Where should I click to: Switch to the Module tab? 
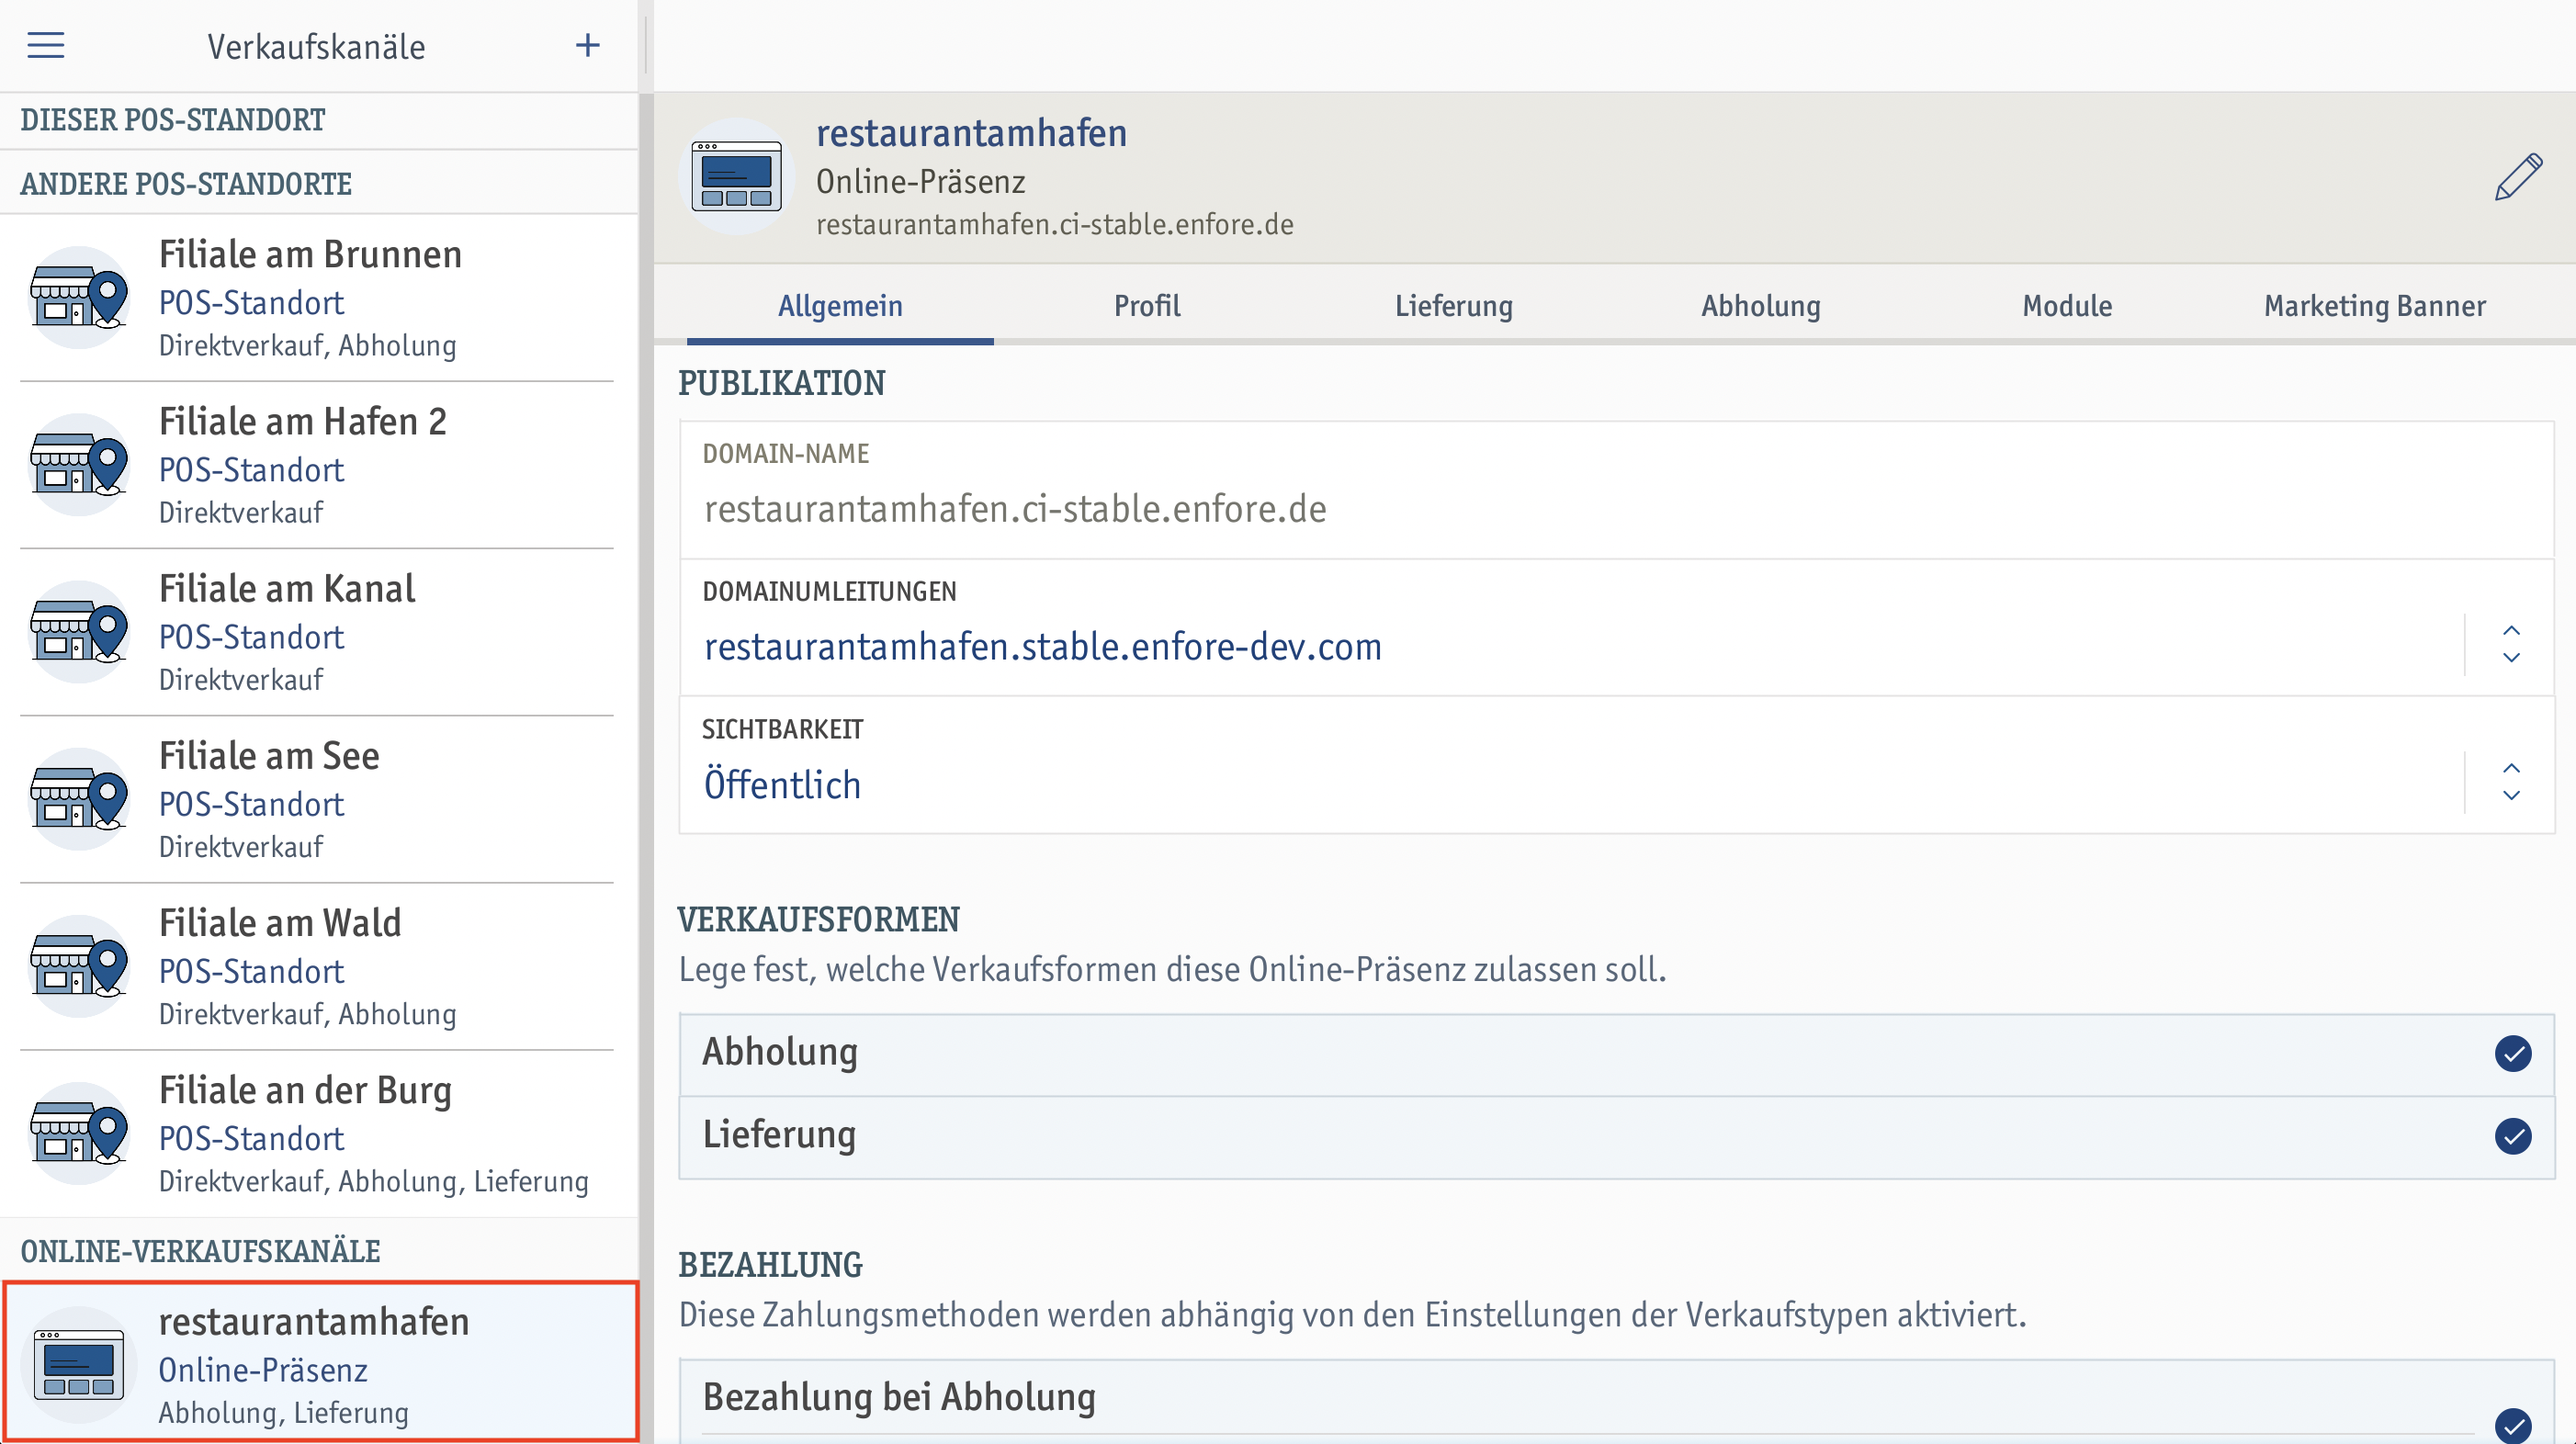click(2067, 306)
